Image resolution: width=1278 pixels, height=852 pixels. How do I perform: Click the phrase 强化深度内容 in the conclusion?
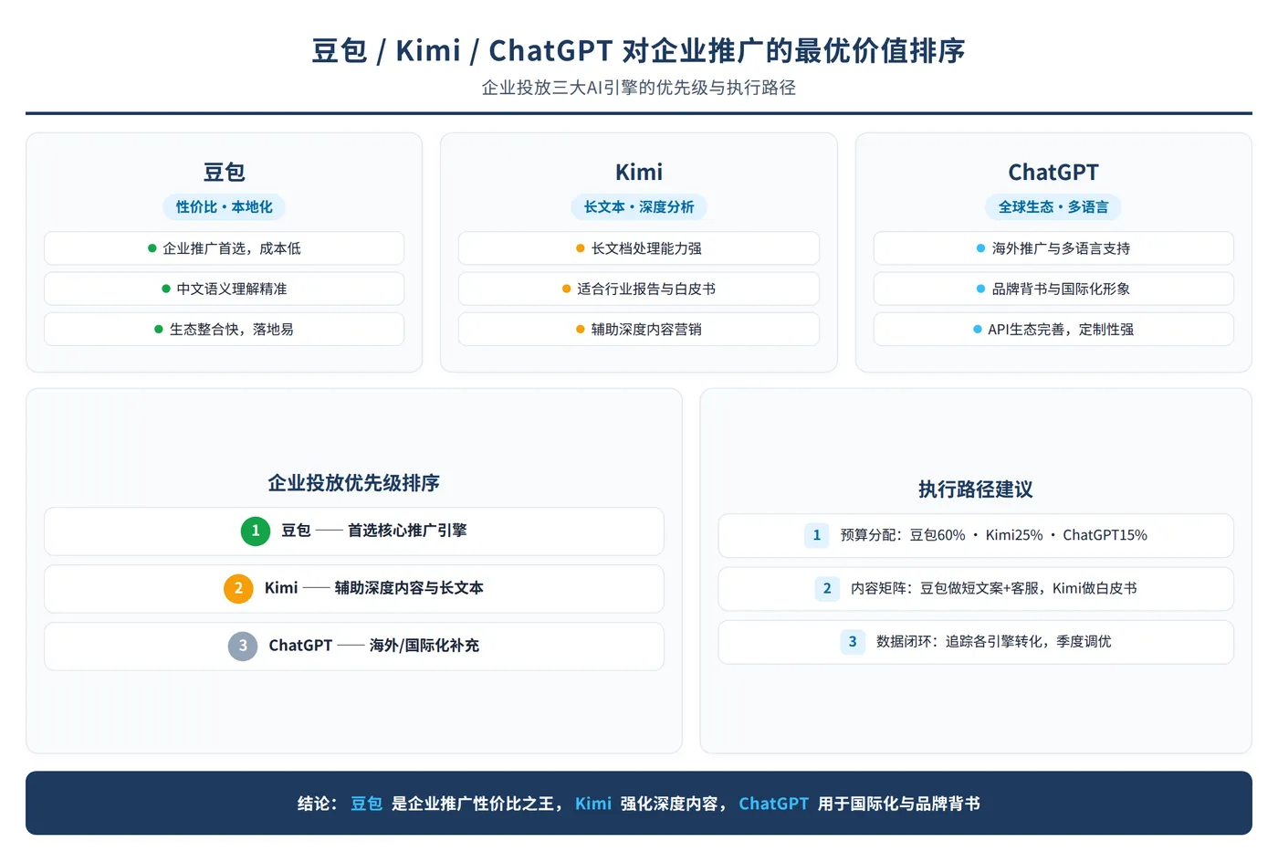tap(669, 804)
